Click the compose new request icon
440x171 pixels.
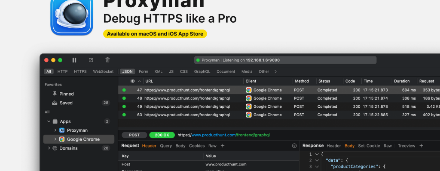click(91, 60)
